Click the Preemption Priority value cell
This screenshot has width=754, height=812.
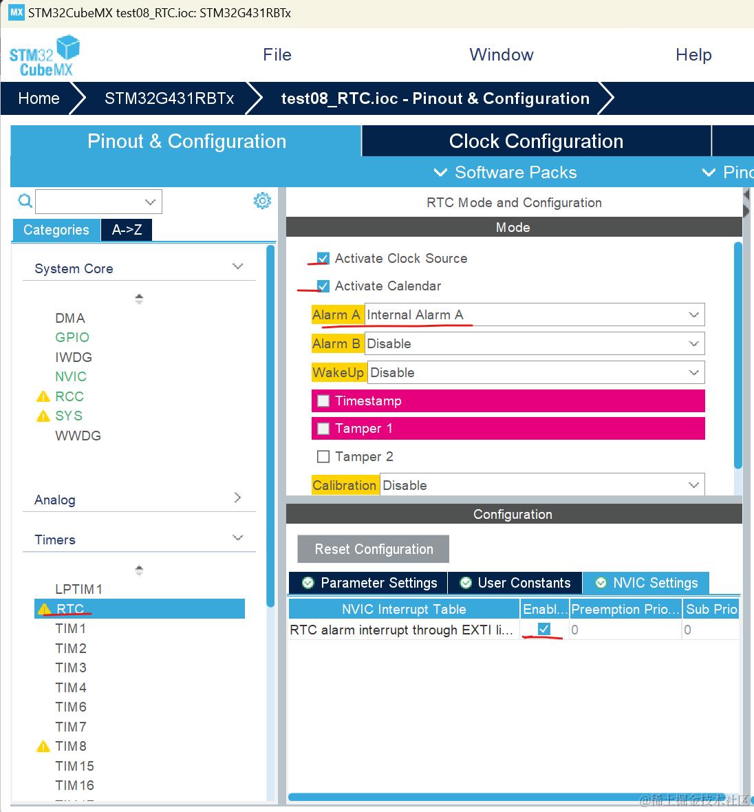(625, 630)
